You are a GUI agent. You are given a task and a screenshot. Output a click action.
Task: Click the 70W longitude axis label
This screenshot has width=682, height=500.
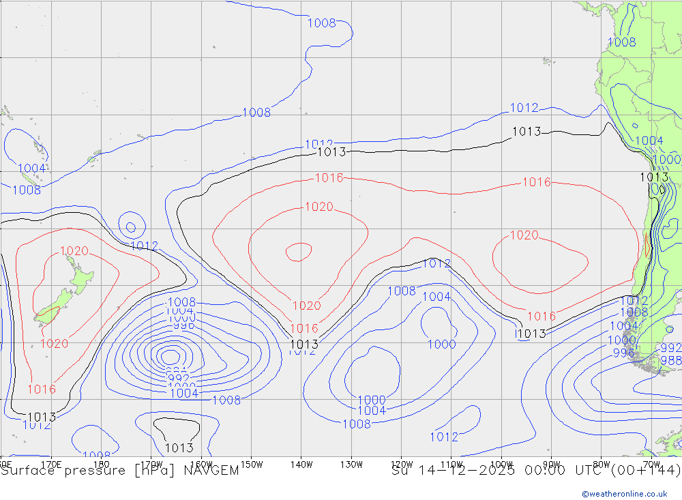coord(651,465)
